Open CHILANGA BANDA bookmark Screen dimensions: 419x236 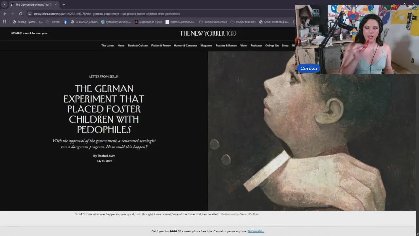pos(84,22)
